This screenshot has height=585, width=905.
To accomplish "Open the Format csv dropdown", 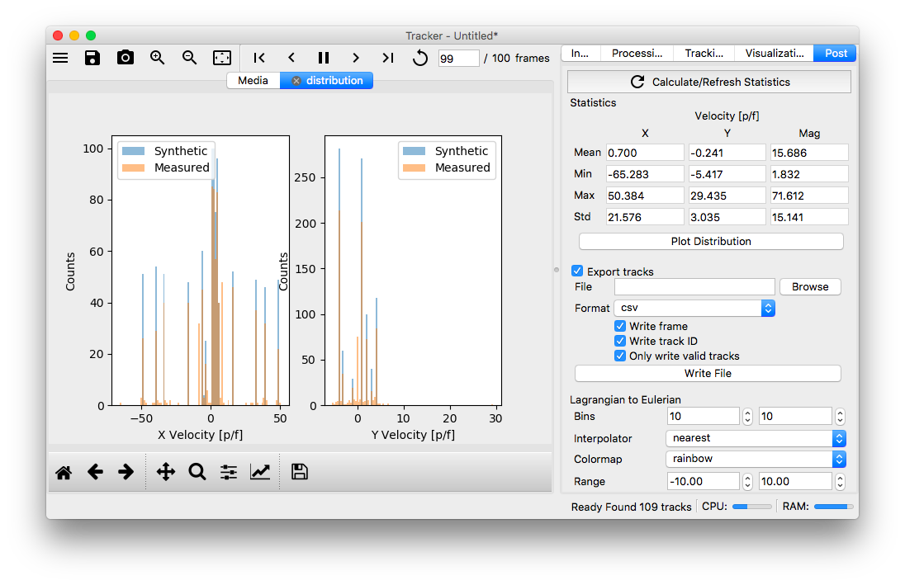I will pyautogui.click(x=694, y=308).
